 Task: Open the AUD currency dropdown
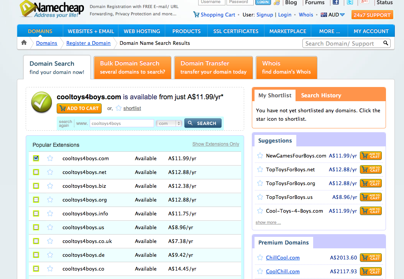[x=333, y=15]
